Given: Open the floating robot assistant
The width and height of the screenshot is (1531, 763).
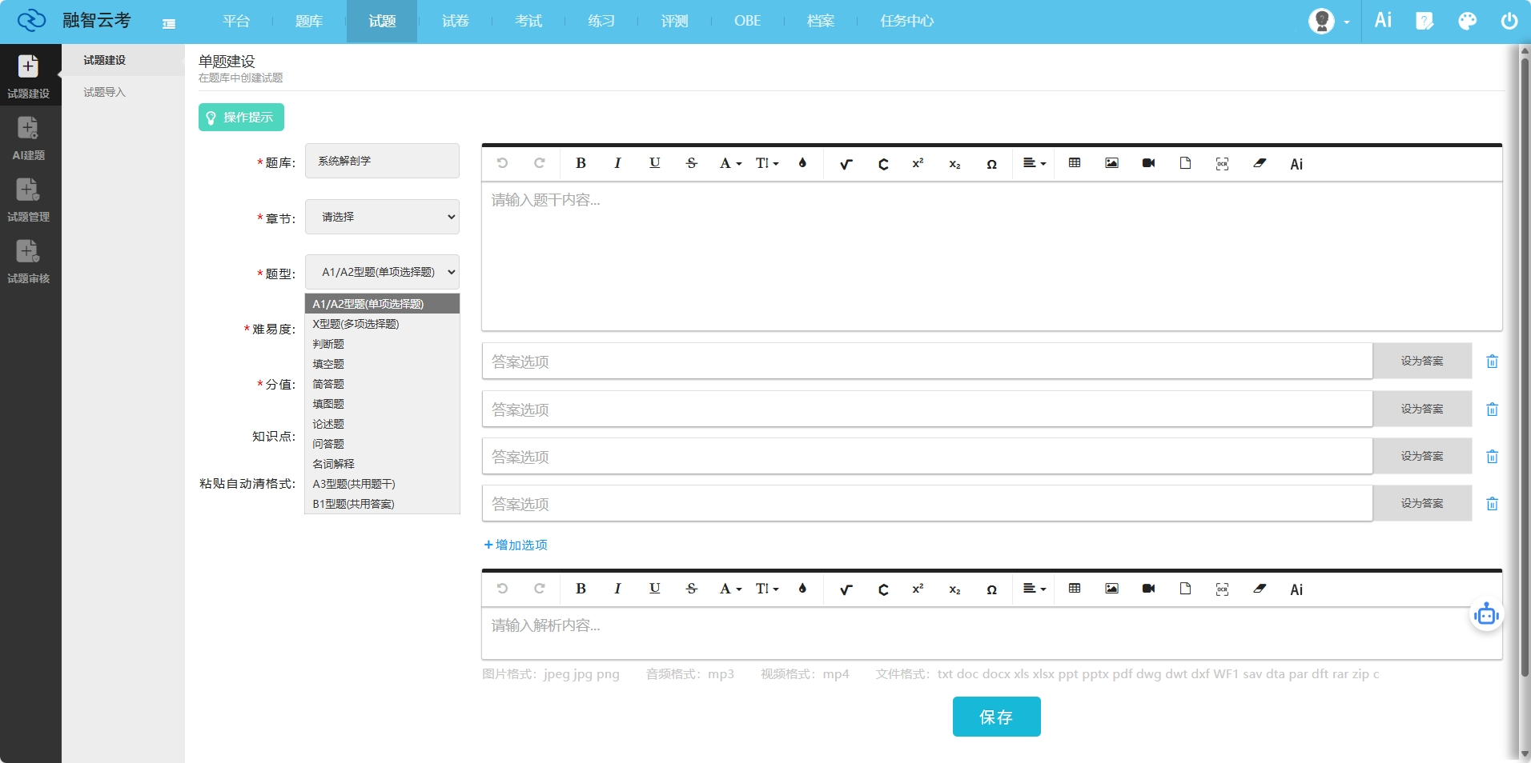Looking at the screenshot, I should 1486,615.
